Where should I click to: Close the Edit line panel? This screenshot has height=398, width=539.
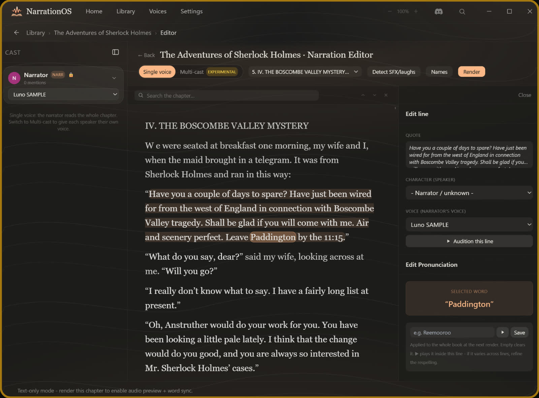click(525, 95)
